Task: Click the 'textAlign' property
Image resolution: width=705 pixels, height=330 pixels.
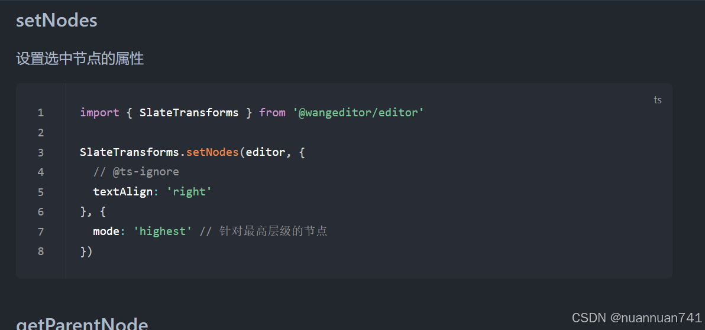Action: point(123,192)
